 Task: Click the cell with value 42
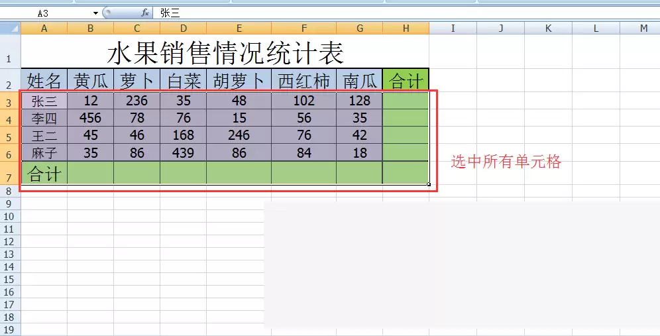point(359,135)
